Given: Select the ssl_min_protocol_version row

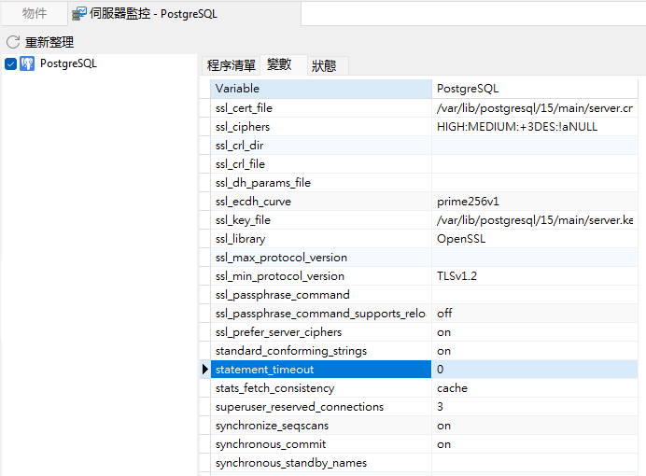Looking at the screenshot, I should 320,276.
